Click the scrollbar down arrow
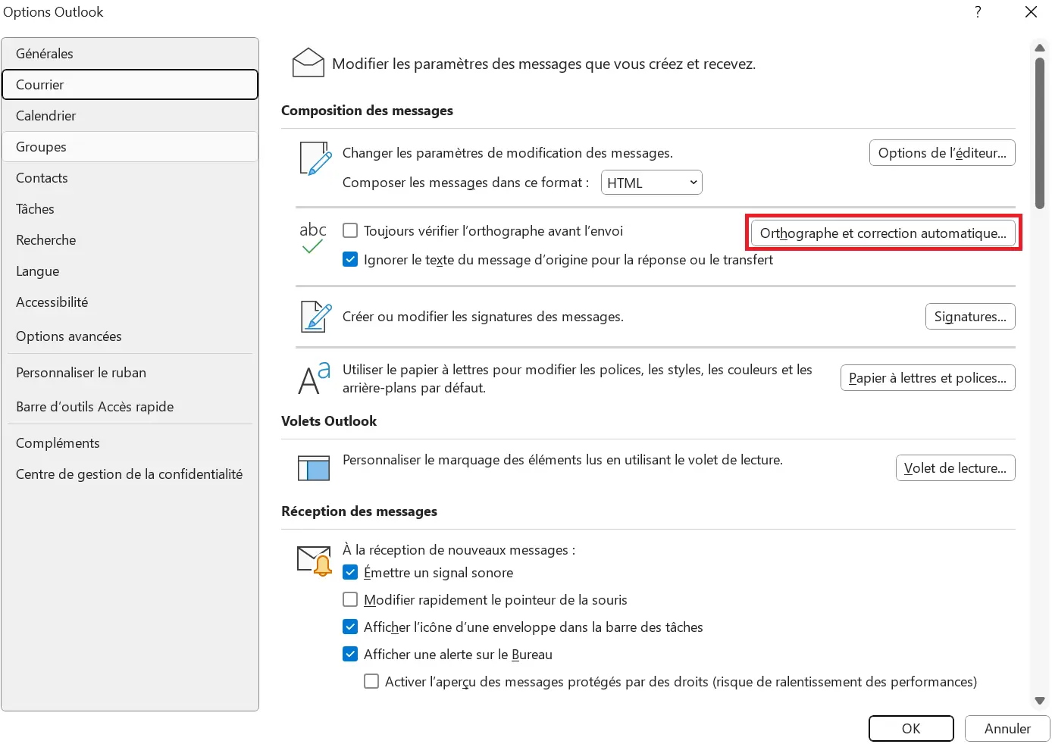This screenshot has height=744, width=1052. coord(1040,701)
